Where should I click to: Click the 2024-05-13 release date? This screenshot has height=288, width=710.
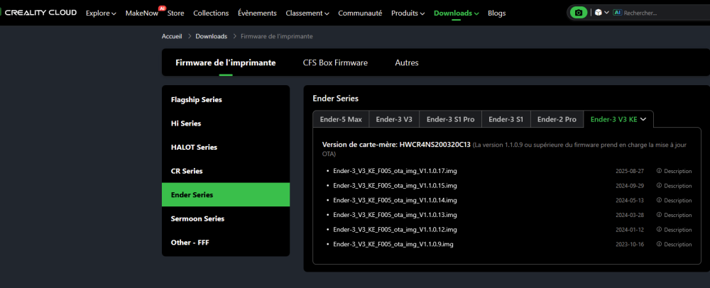[629, 200]
